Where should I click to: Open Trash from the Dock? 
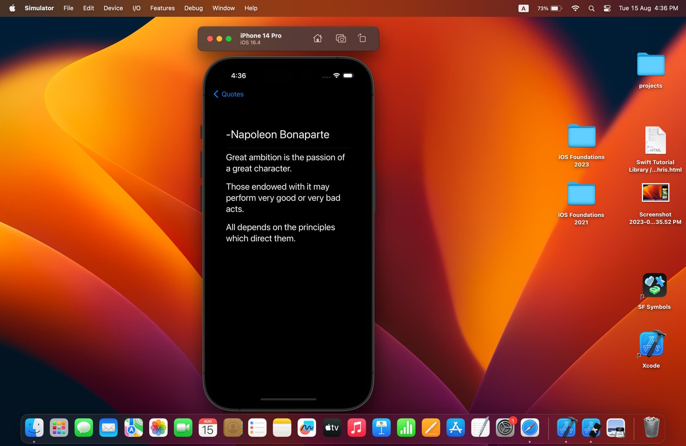651,427
